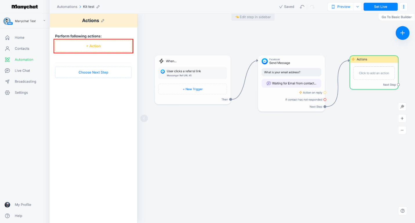This screenshot has width=415, height=223.
Task: Undo the last change
Action: (302, 6)
